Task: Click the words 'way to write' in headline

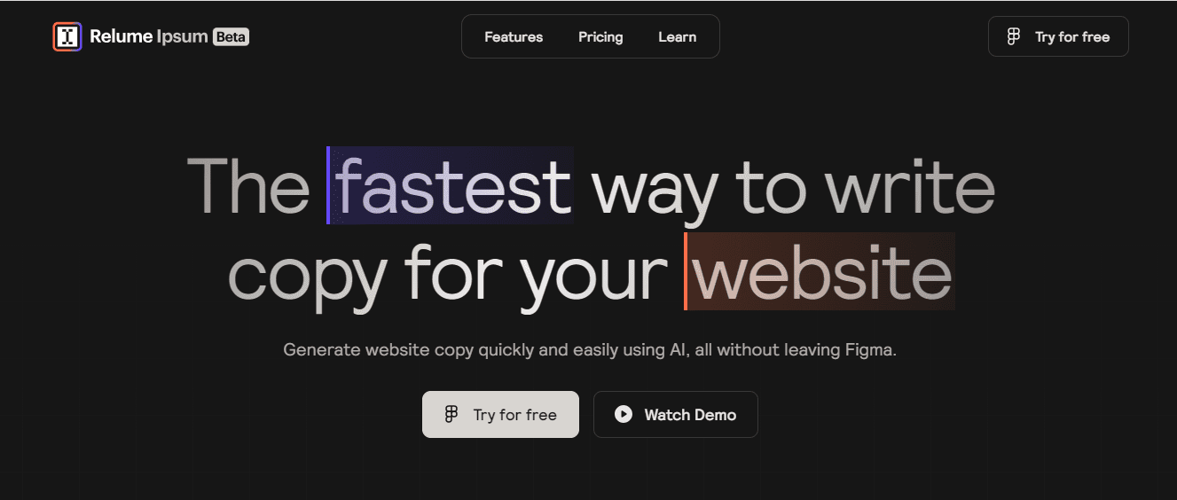Action: [793, 186]
